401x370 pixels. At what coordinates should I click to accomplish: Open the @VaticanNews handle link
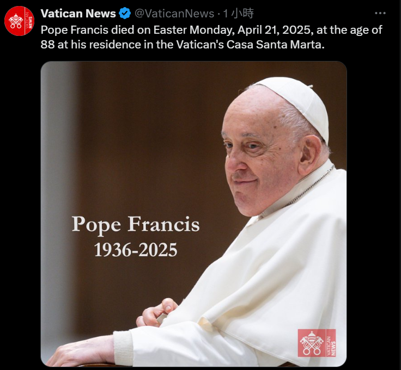174,13
